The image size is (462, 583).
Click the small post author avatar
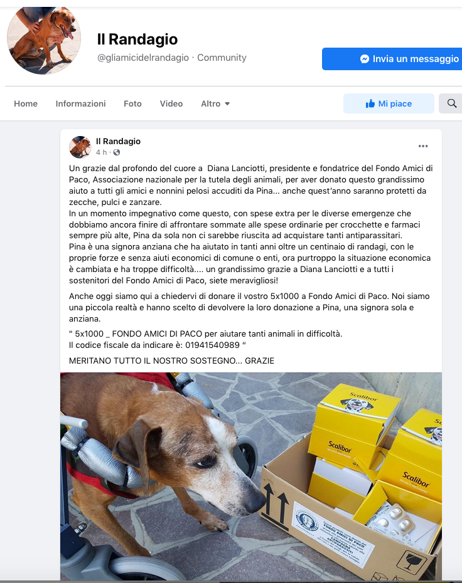[x=80, y=147]
